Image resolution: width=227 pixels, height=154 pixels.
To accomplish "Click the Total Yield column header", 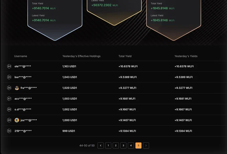I will [125, 56].
